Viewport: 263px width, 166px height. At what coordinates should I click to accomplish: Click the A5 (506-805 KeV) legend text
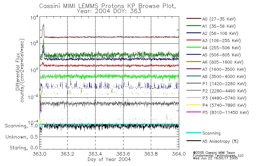click(221, 55)
